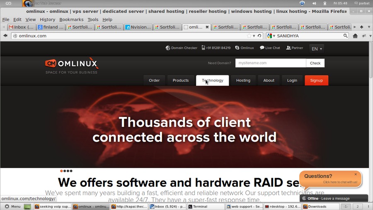Close the Questions chat popup
Image resolution: width=373 pixels, height=210 pixels.
pyautogui.click(x=356, y=174)
